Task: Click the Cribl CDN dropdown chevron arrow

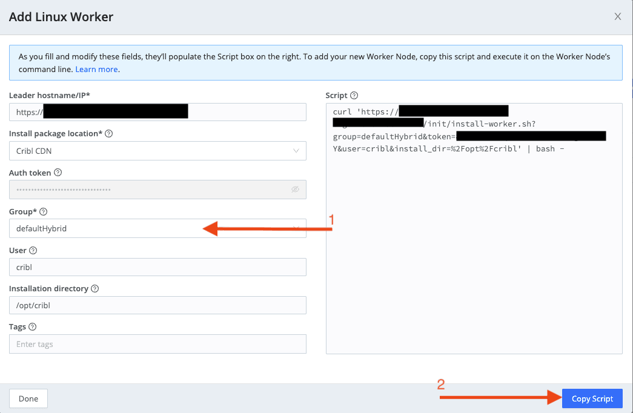Action: point(296,151)
